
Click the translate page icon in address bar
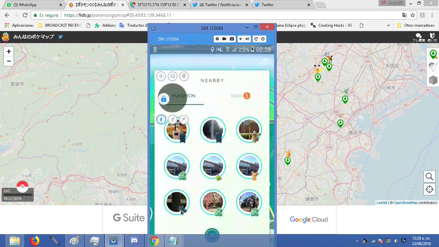click(404, 15)
